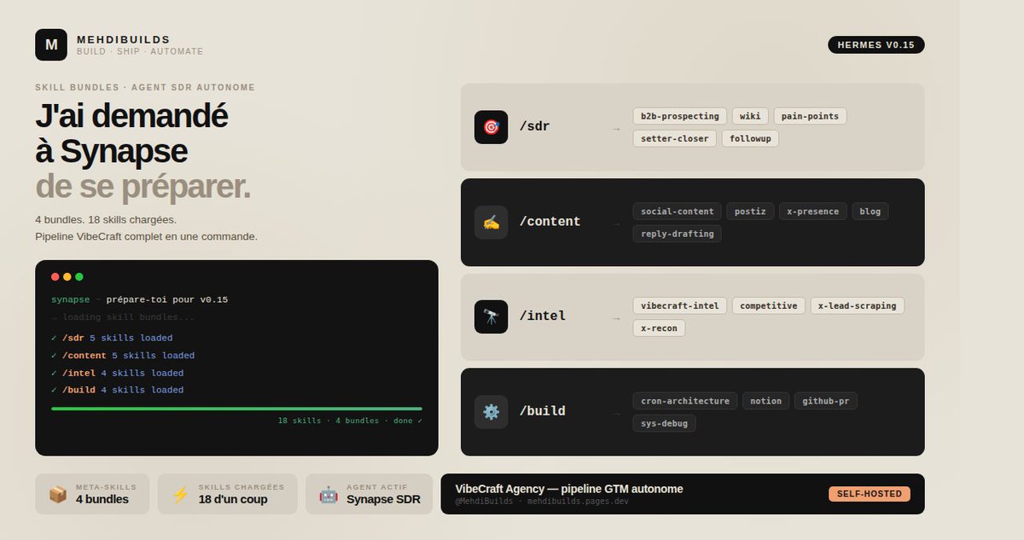Click the '18 d'un coup' stat value
This screenshot has width=1024, height=540.
point(233,500)
